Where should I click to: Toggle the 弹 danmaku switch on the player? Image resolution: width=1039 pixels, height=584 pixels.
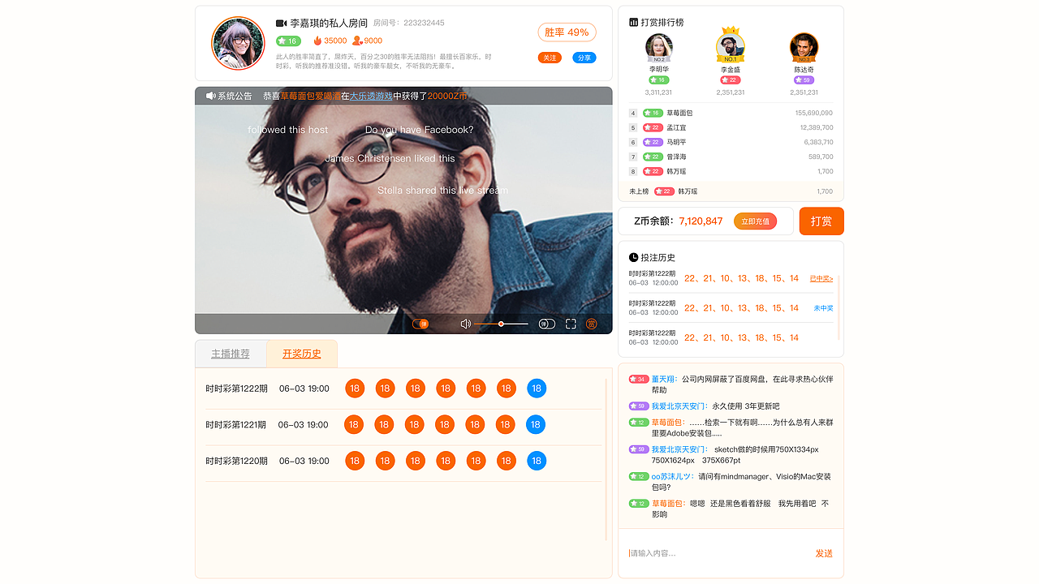point(547,324)
